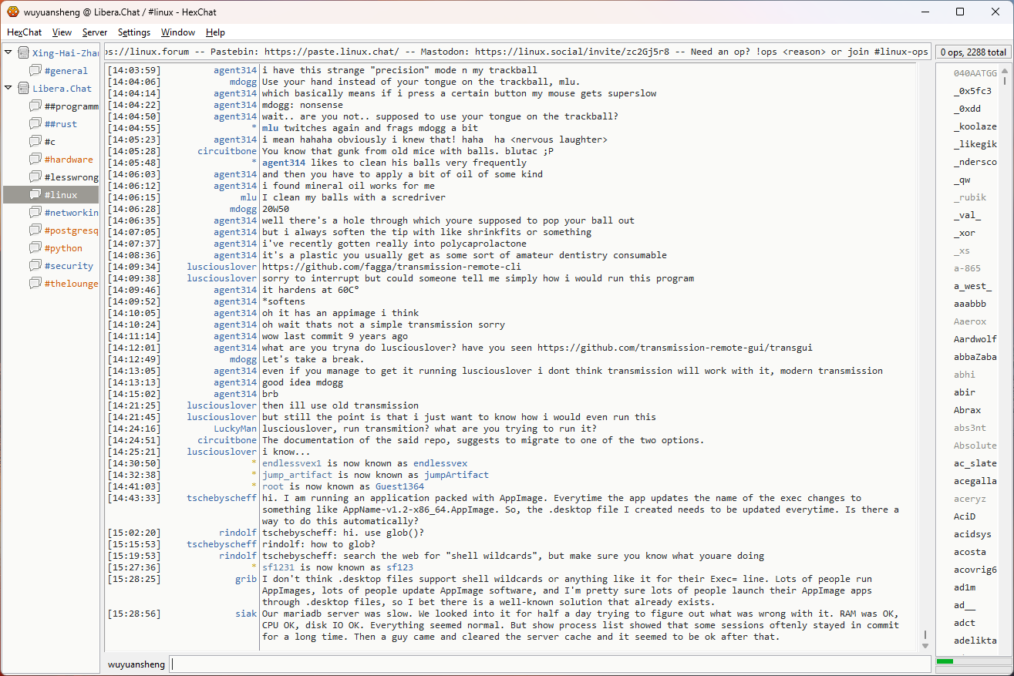
Task: Click the channel icon beside #security
Action: (x=35, y=266)
